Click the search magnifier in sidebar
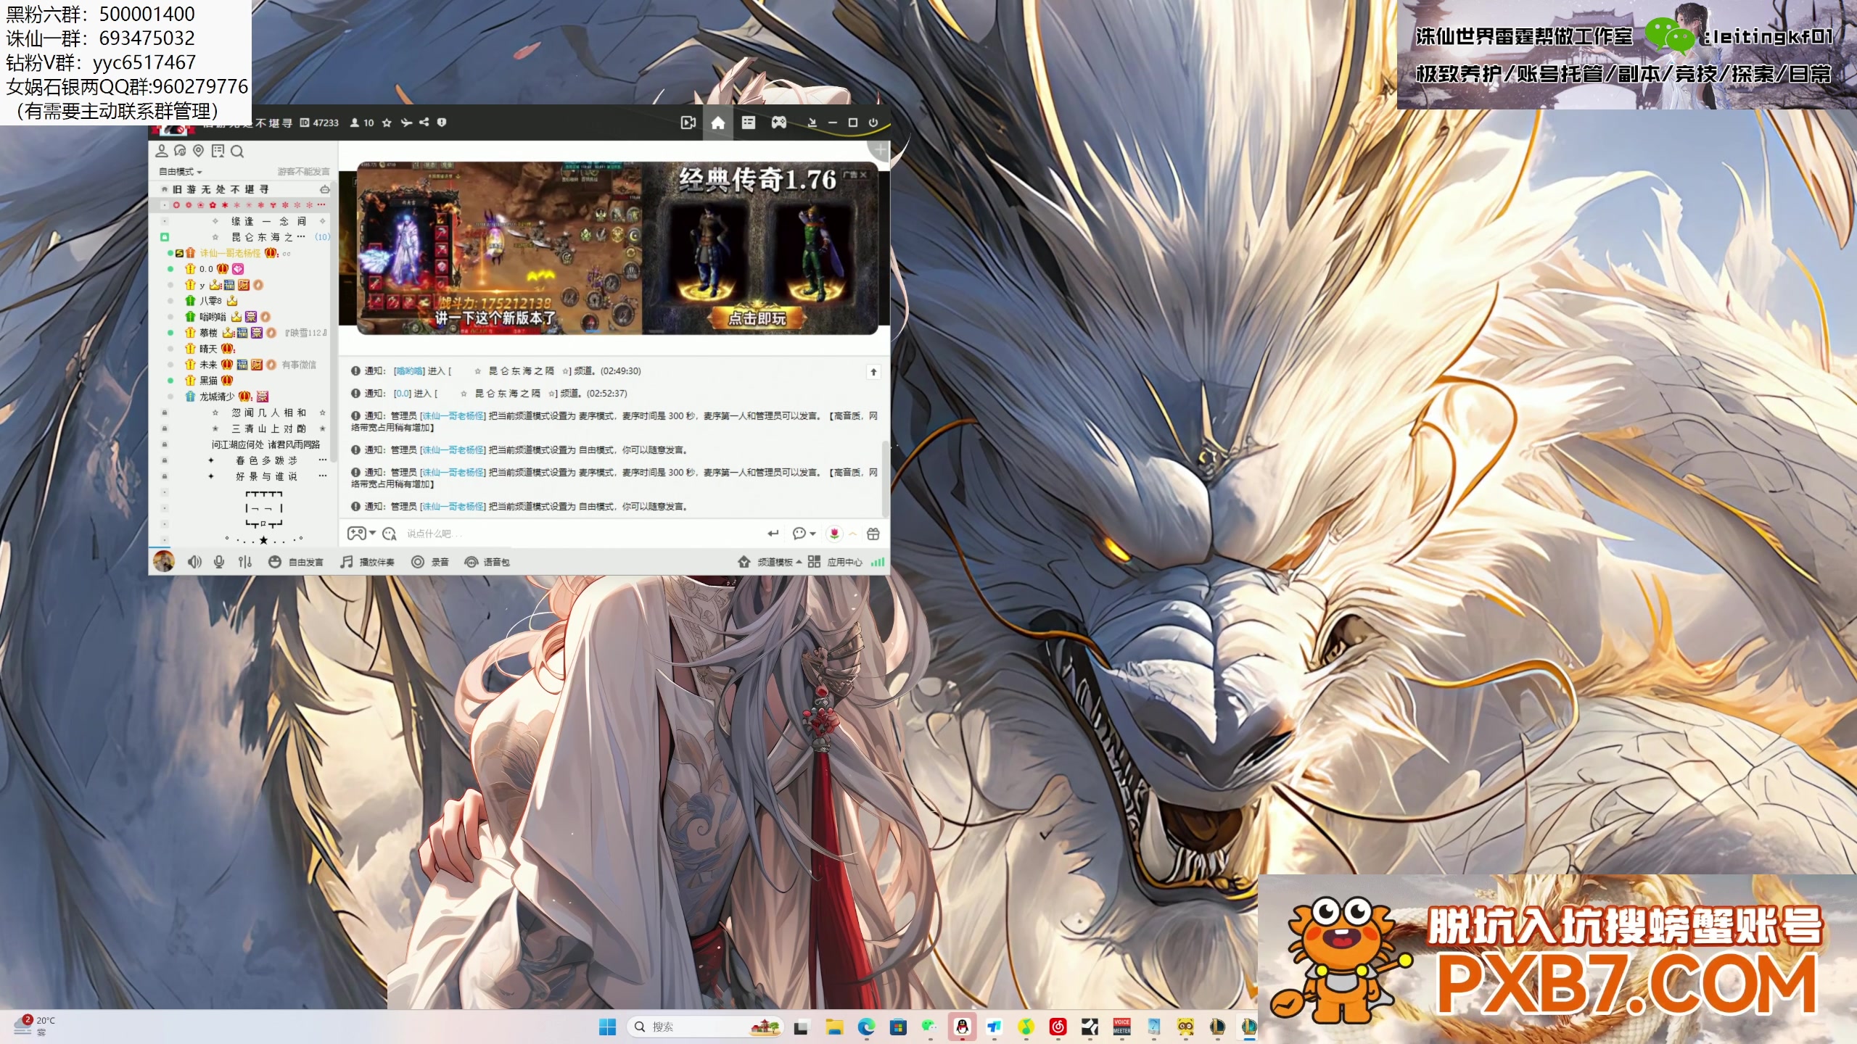1857x1044 pixels. pos(237,151)
